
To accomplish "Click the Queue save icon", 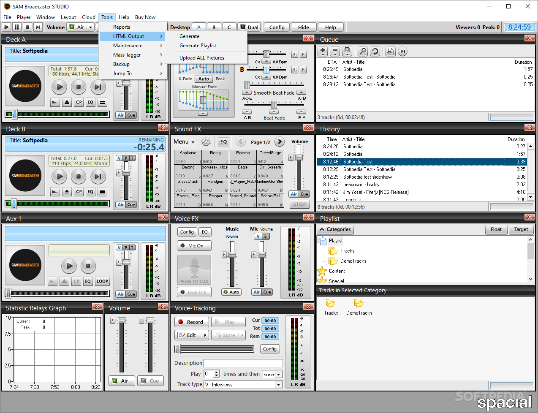I will 347,51.
